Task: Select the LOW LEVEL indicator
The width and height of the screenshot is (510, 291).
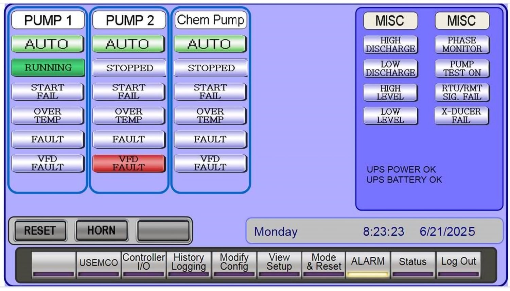Action: (x=390, y=116)
